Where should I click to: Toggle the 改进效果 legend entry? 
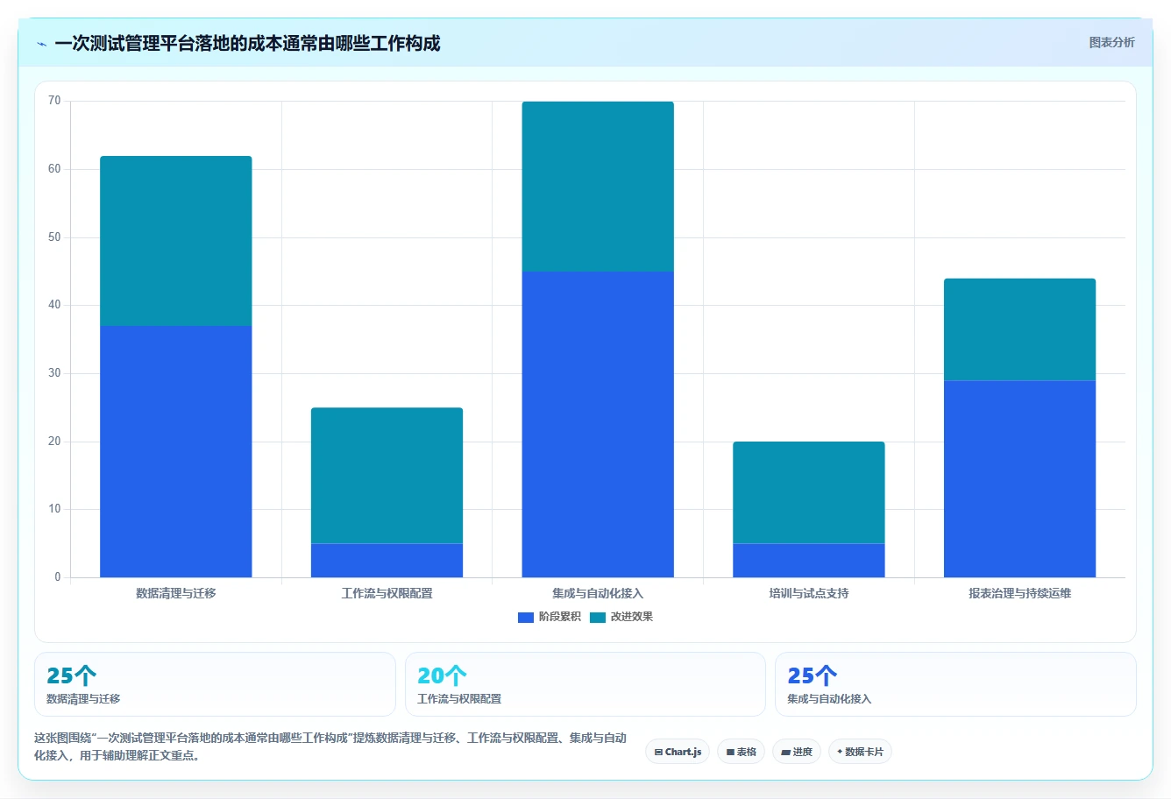(x=621, y=617)
